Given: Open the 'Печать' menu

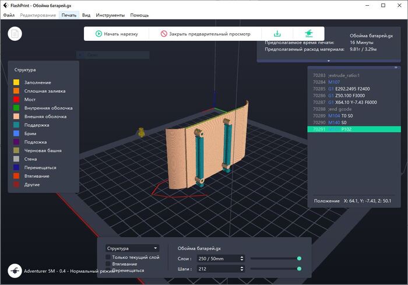Looking at the screenshot, I should [x=69, y=15].
